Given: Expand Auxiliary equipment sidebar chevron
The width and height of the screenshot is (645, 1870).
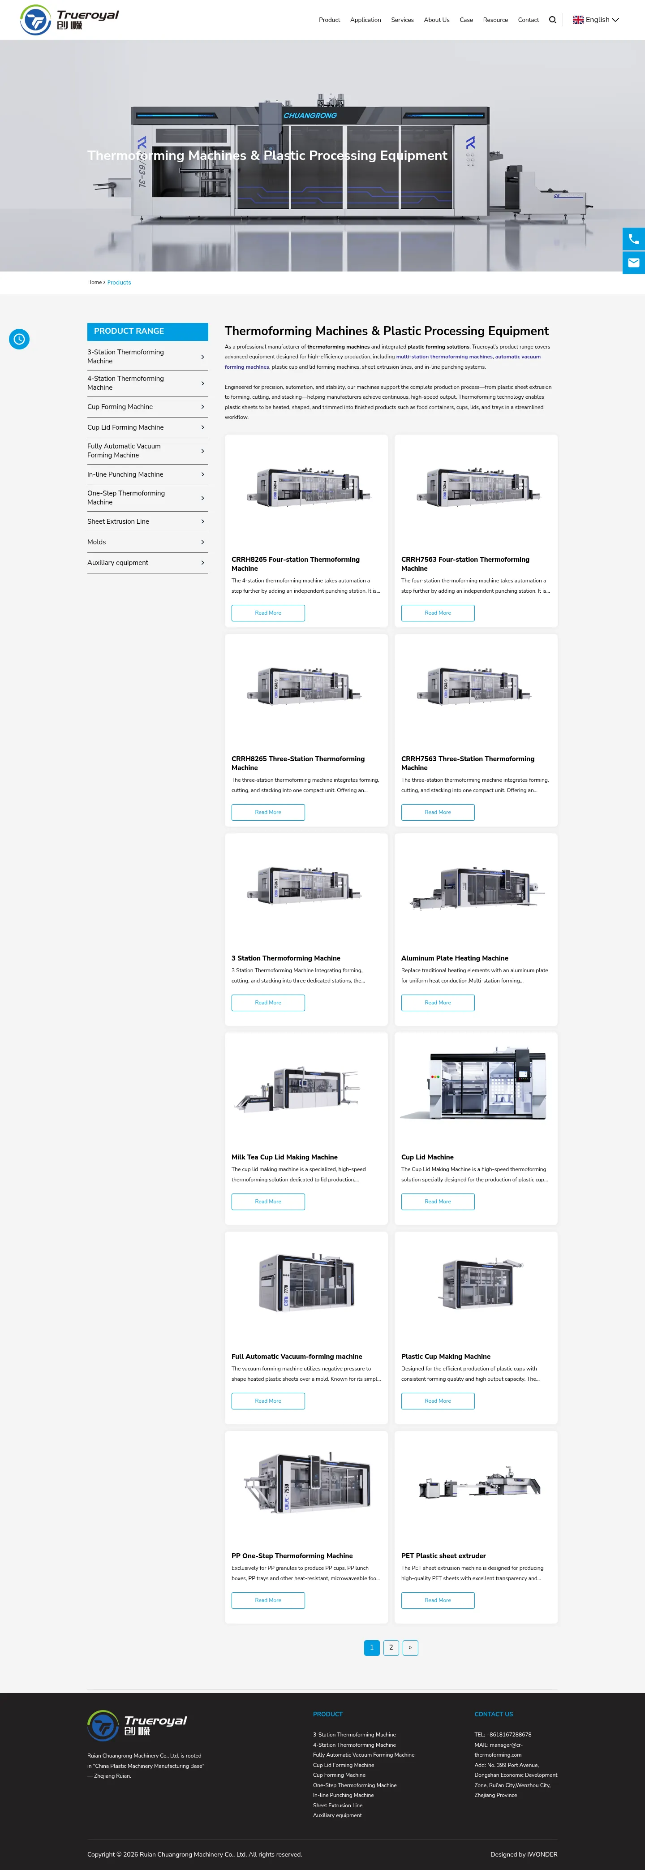Looking at the screenshot, I should coord(202,563).
